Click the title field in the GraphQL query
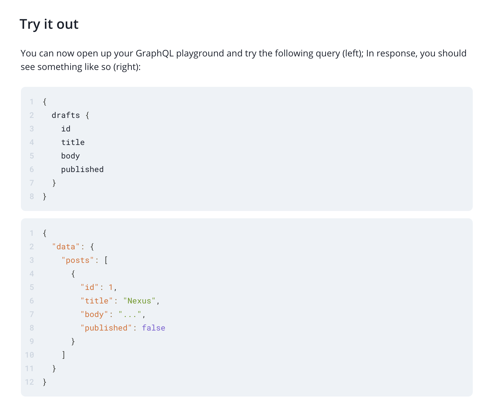This screenshot has width=488, height=414. [73, 142]
